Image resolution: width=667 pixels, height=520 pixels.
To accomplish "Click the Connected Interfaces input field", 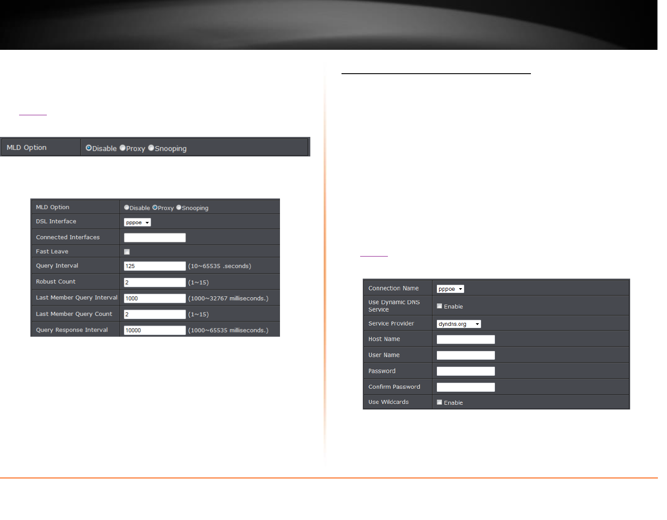I will (x=155, y=237).
